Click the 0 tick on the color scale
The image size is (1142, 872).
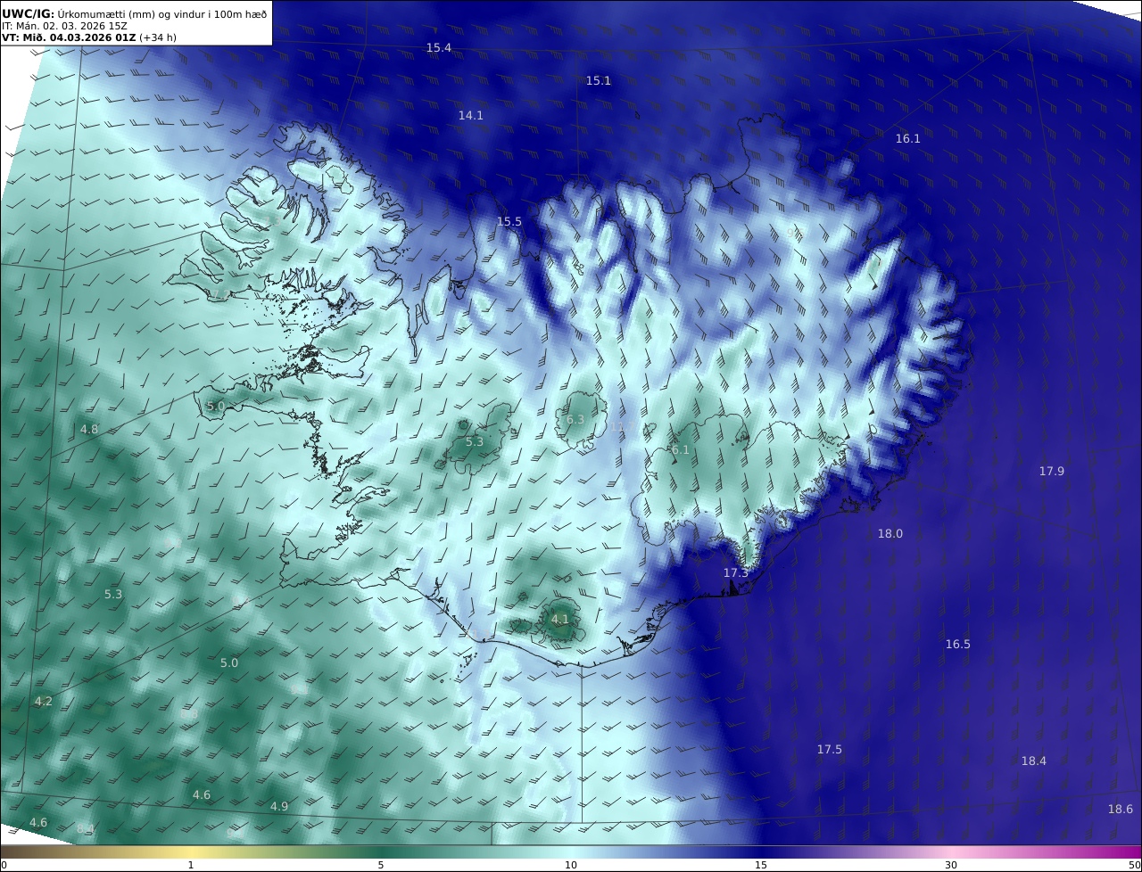(3, 865)
